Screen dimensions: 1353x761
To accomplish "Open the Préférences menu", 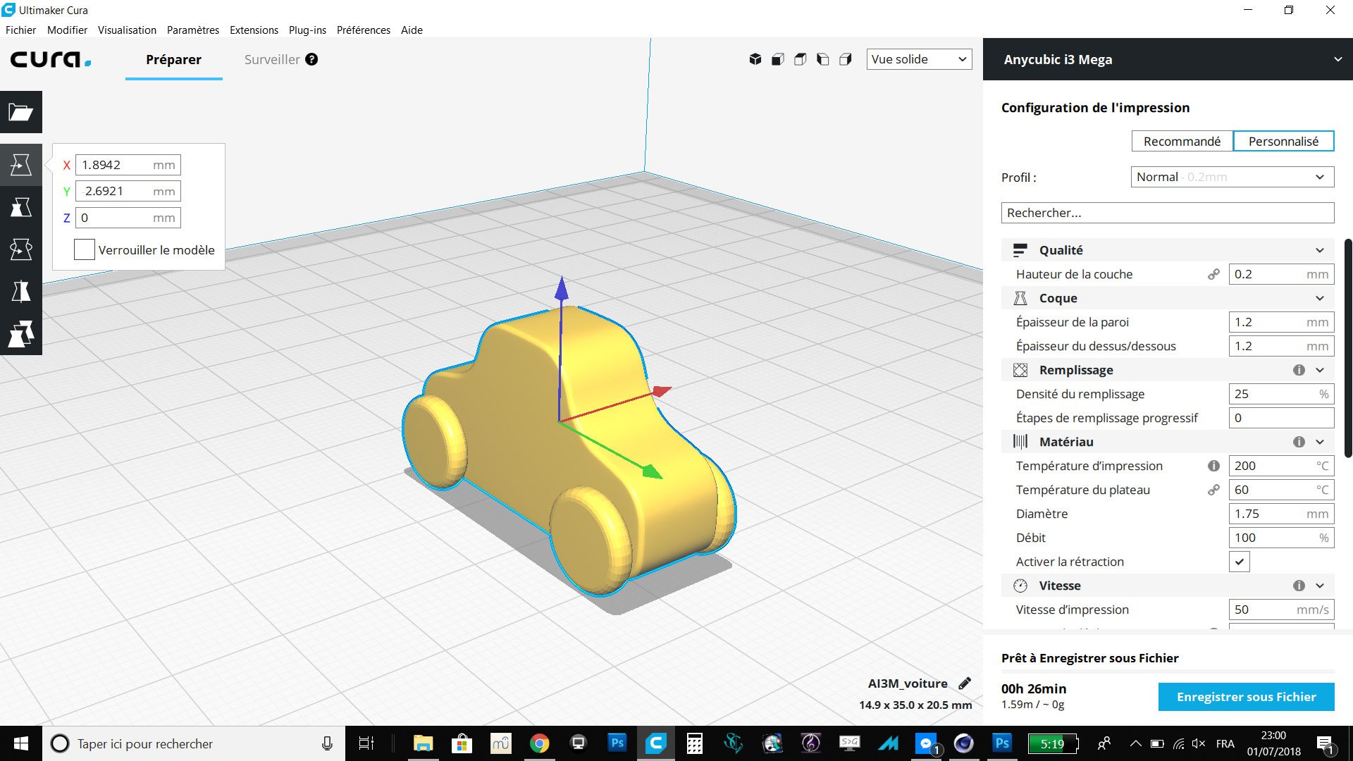I will tap(363, 30).
